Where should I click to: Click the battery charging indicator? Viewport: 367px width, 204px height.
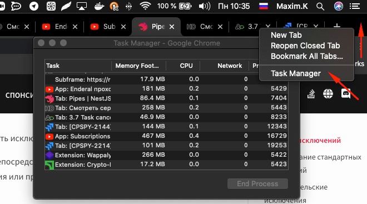pyautogui.click(x=185, y=6)
